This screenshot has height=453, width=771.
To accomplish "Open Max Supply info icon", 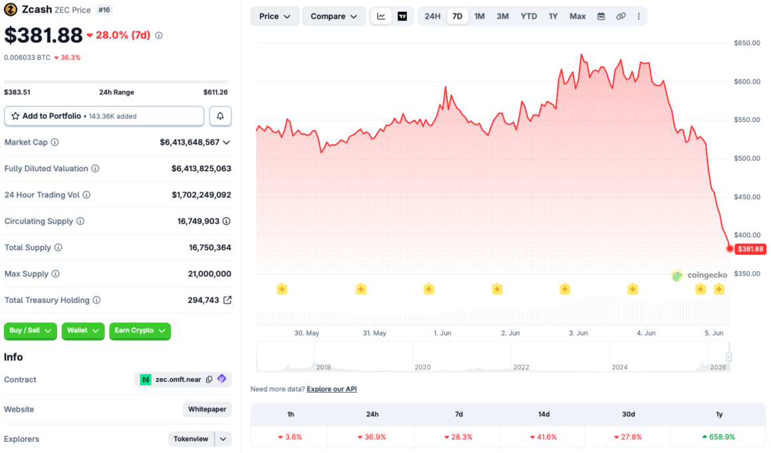I will [56, 274].
